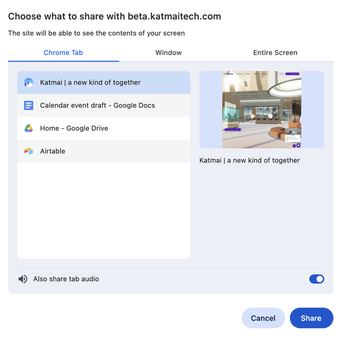Screen dimensions: 342x338
Task: Select the "Home - Google Drive" entry
Action: (103, 128)
